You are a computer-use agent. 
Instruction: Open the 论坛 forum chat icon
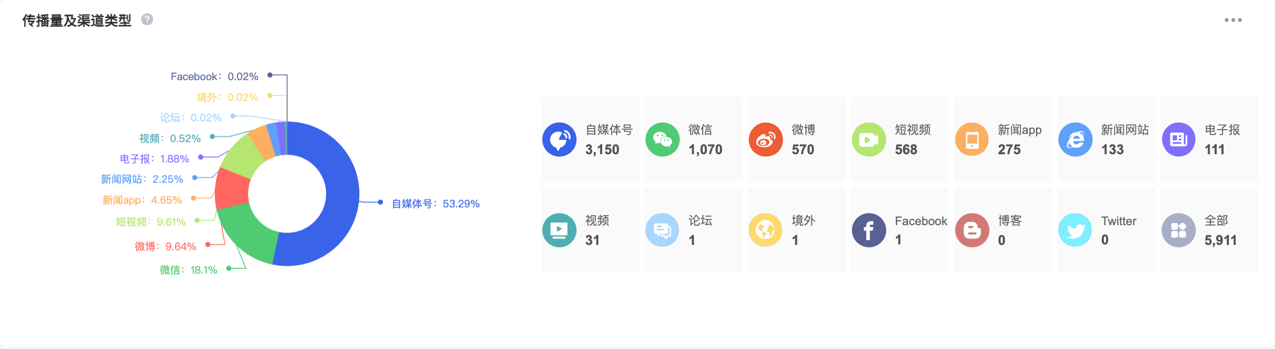pyautogui.click(x=663, y=231)
